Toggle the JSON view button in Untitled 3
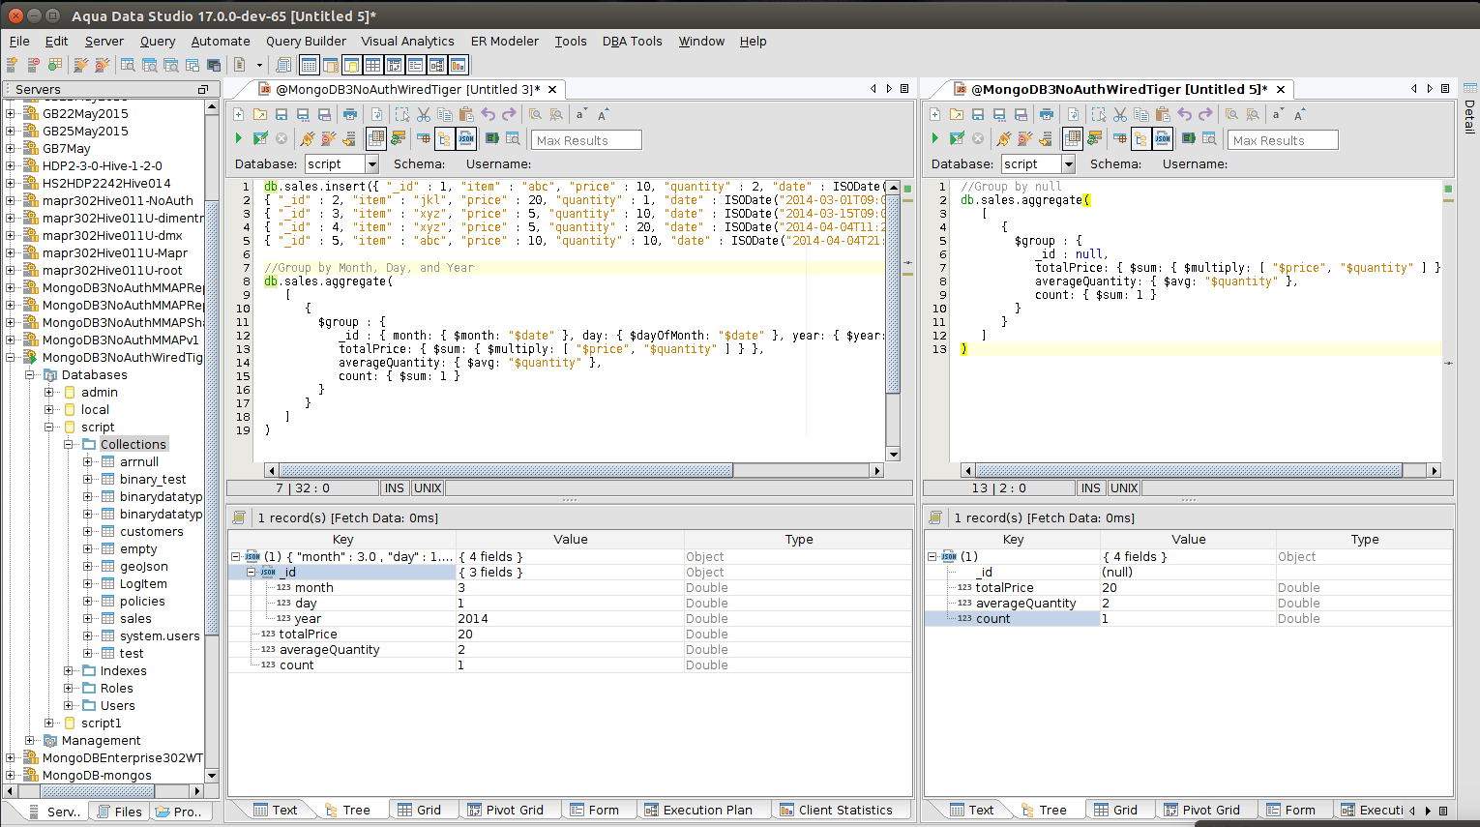This screenshot has width=1480, height=827. pyautogui.click(x=466, y=138)
